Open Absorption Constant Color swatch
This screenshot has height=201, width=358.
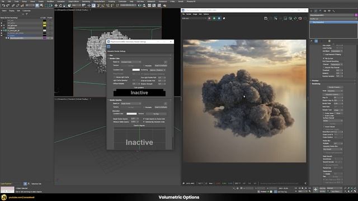[131, 114]
